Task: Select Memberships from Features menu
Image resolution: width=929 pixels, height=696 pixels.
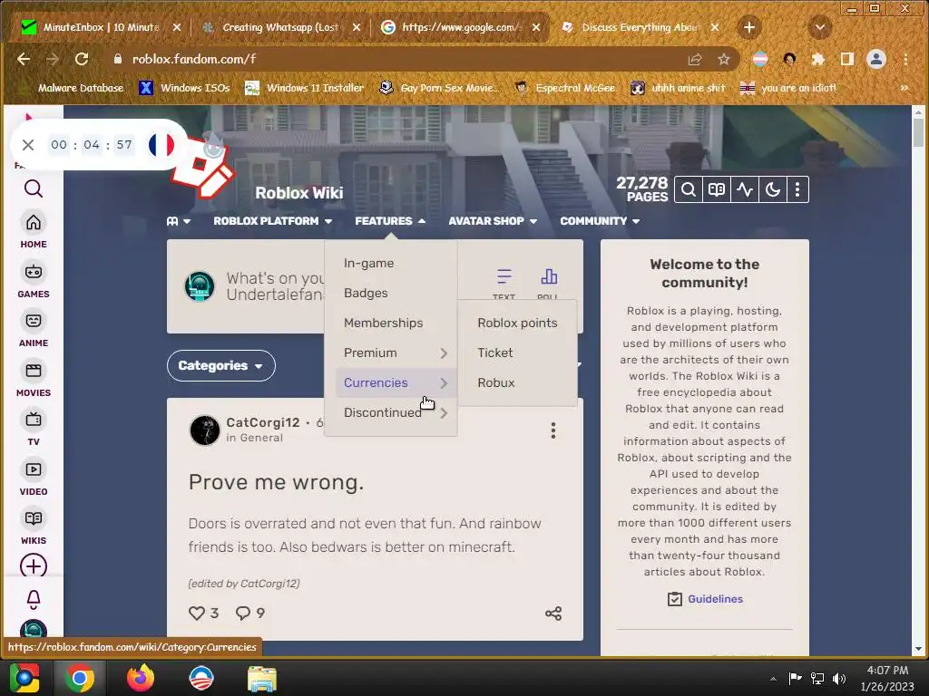Action: 384,324
